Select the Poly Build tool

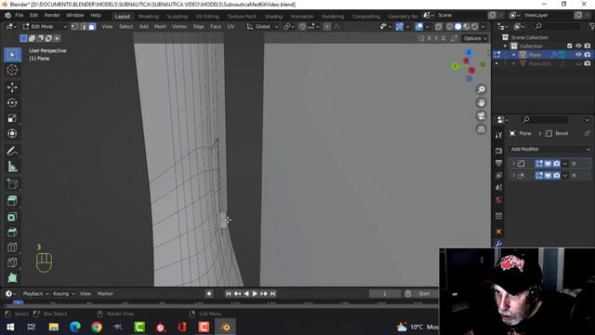tap(12, 277)
